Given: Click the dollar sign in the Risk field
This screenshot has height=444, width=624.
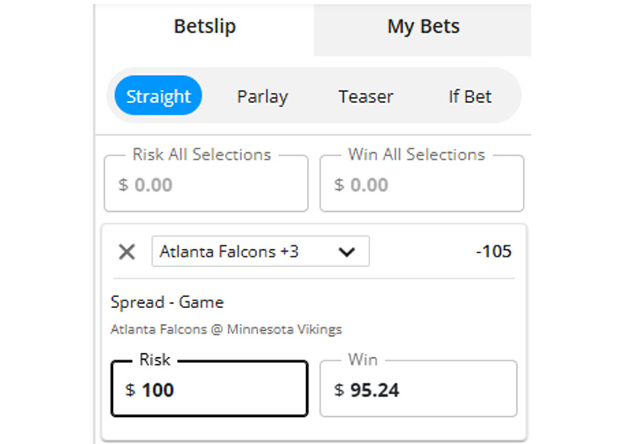Looking at the screenshot, I should pos(130,390).
